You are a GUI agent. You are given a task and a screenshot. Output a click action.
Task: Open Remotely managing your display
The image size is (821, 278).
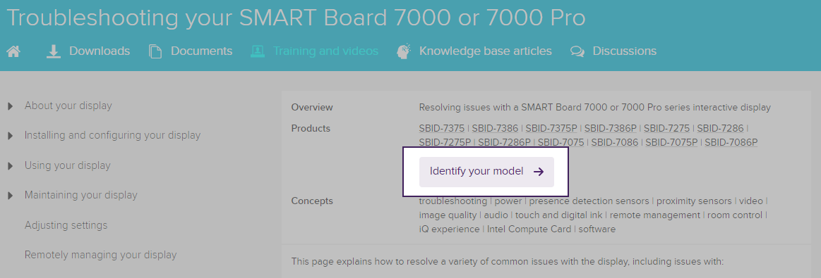click(x=100, y=255)
